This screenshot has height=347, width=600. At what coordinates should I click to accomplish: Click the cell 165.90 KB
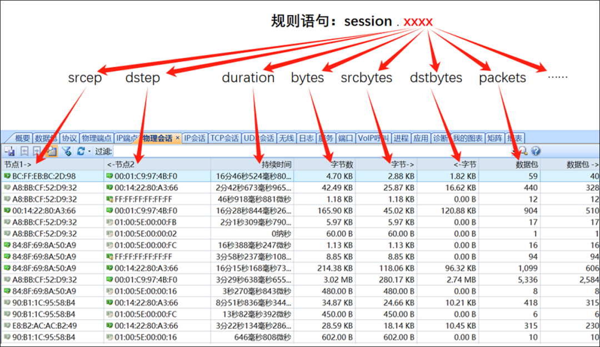tap(335, 211)
